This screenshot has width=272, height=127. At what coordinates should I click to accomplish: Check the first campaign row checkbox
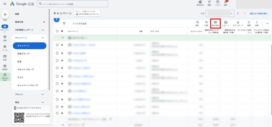pos(57,45)
